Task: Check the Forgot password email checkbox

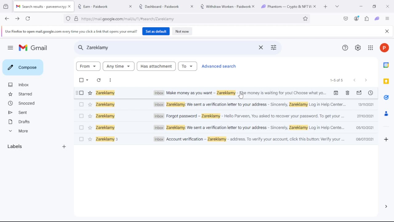Action: pyautogui.click(x=81, y=116)
